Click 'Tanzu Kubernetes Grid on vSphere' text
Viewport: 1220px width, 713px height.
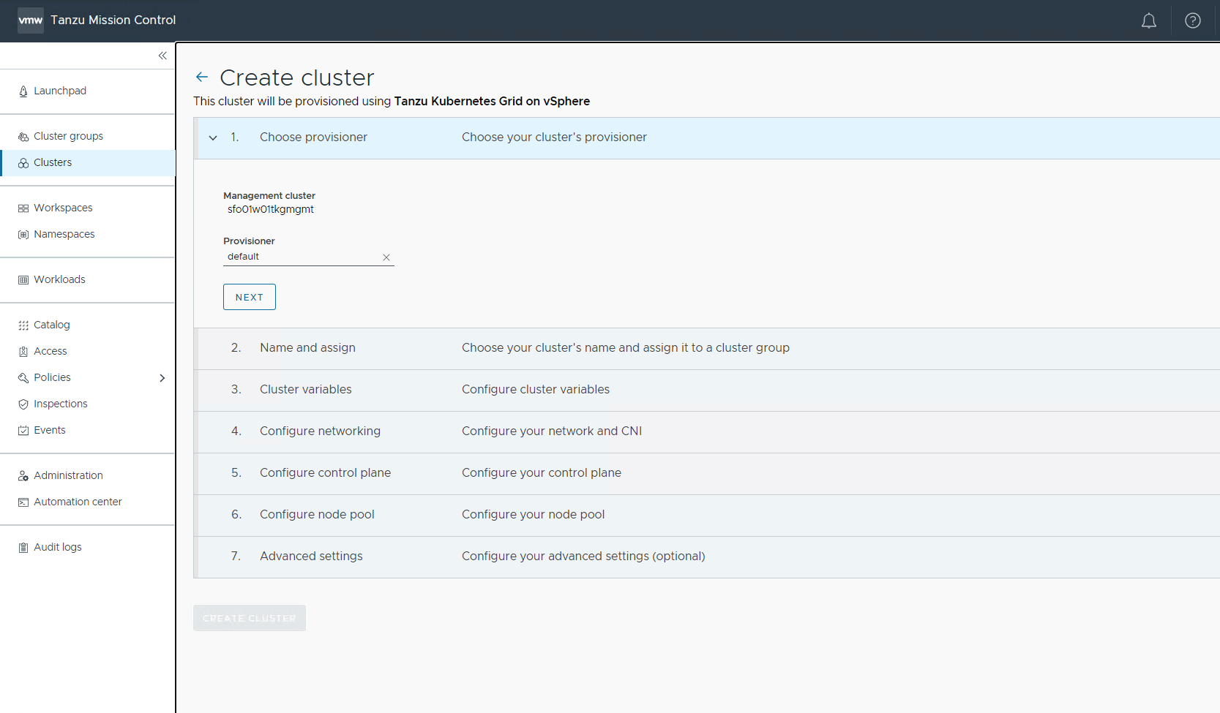[x=492, y=102]
